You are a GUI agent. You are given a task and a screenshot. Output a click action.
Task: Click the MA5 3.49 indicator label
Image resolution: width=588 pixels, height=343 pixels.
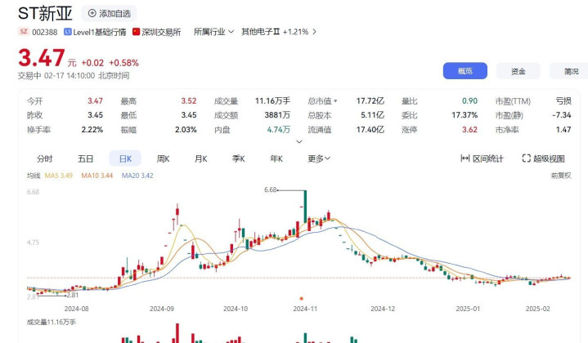59,176
